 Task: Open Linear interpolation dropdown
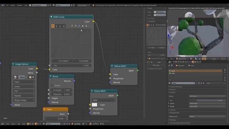24,86
